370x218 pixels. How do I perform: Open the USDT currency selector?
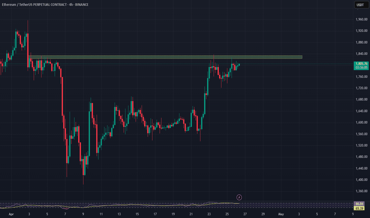[361, 5]
